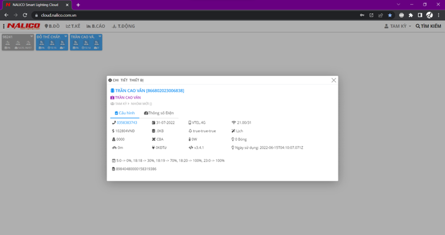Open the T.KÊ statistics menu

[73, 26]
